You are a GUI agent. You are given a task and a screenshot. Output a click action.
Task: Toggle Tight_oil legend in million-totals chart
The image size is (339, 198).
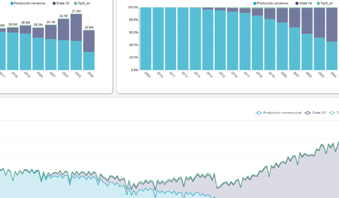coord(82,3)
